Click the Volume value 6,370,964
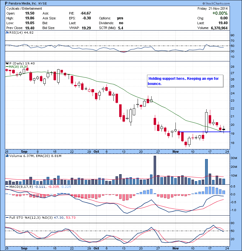The width and height of the screenshot is (242, 251). pyautogui.click(x=219, y=28)
